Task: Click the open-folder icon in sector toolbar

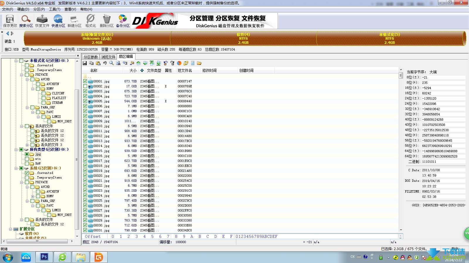Action: pyautogui.click(x=199, y=63)
